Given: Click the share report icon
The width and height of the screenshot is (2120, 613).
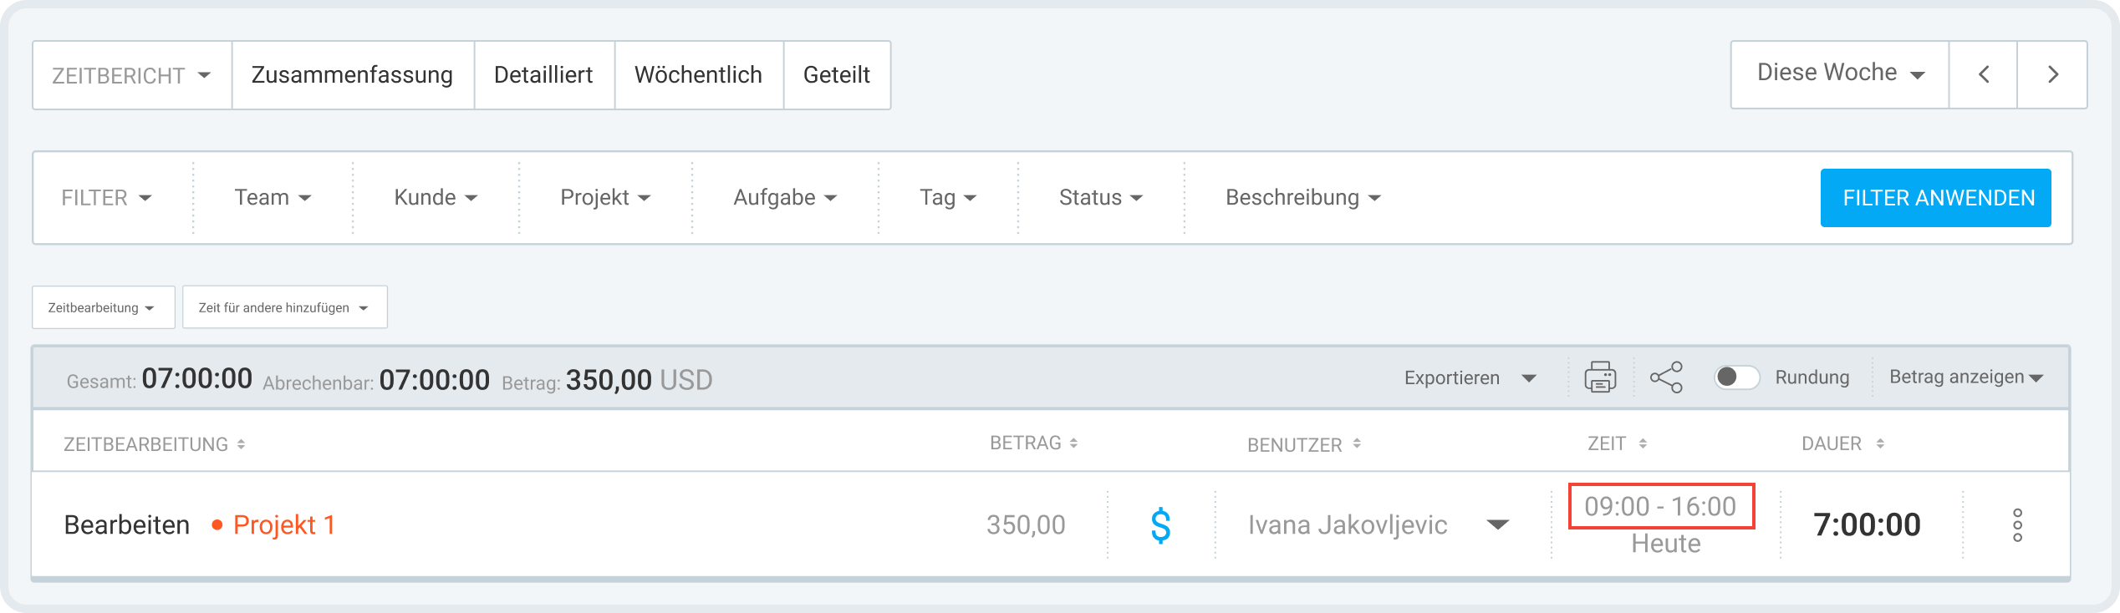Looking at the screenshot, I should (1666, 377).
